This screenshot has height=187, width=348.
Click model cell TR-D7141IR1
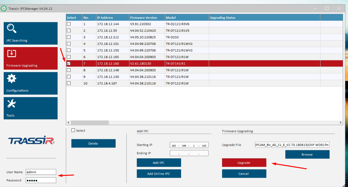tap(187, 63)
